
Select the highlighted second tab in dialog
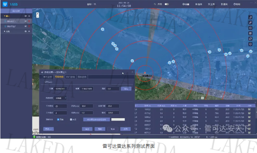pos(59,77)
